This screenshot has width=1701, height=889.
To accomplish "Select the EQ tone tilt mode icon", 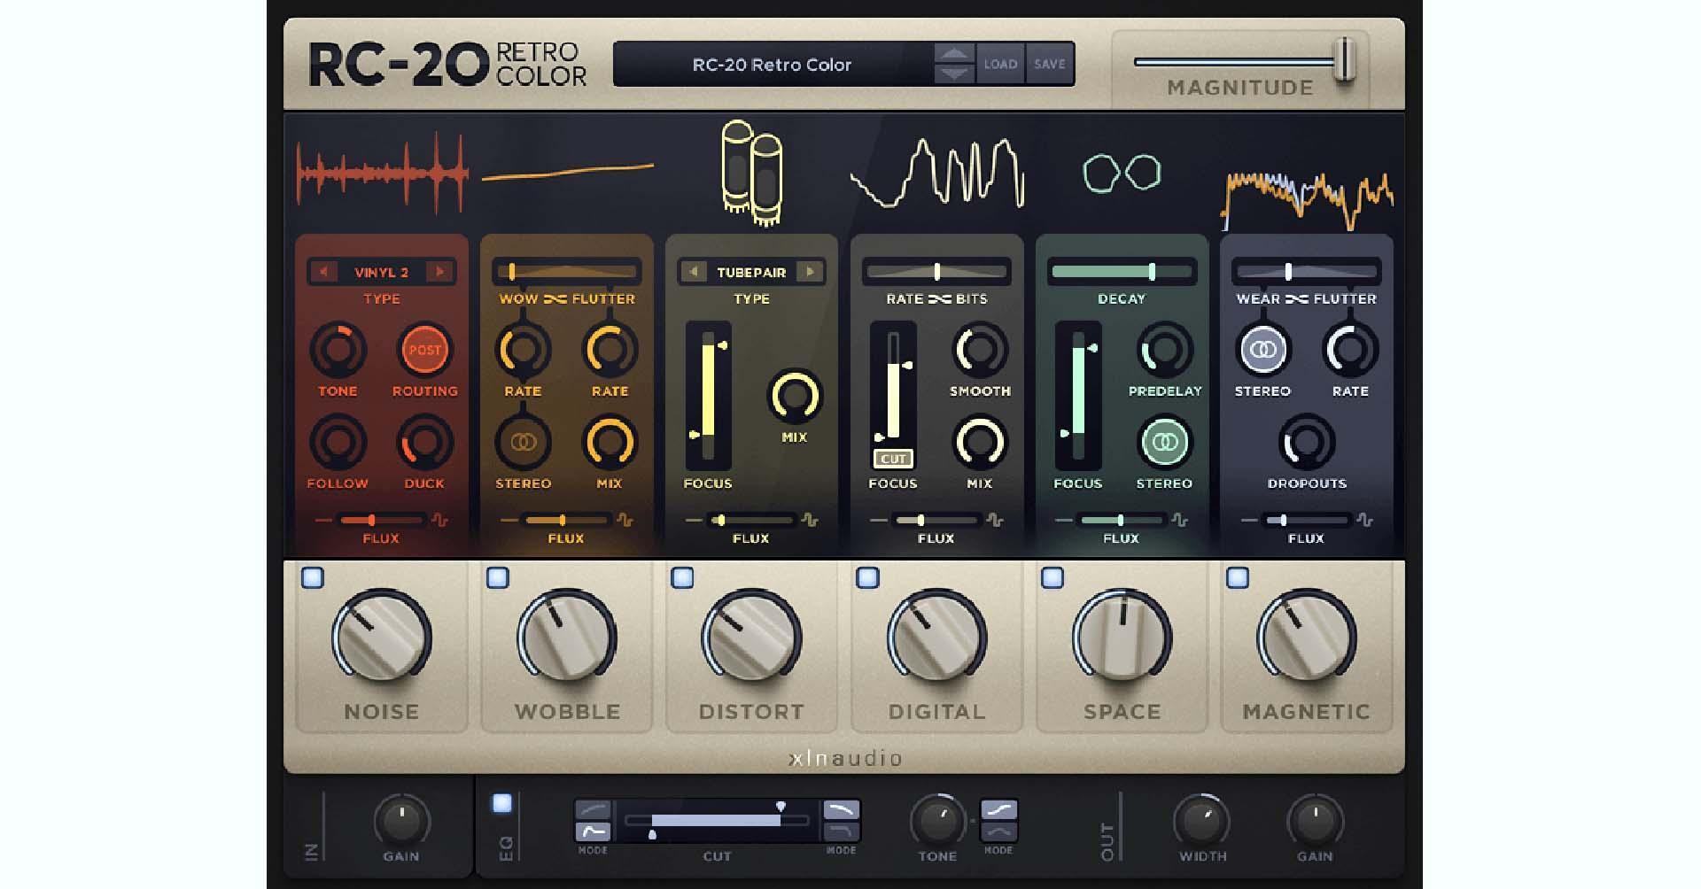I will click(998, 809).
